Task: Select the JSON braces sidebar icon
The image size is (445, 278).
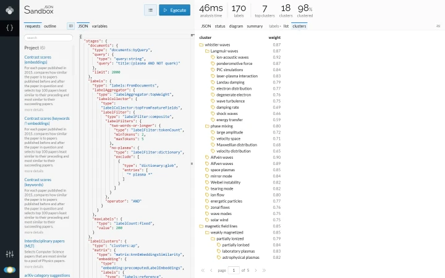Action: [x=10, y=28]
